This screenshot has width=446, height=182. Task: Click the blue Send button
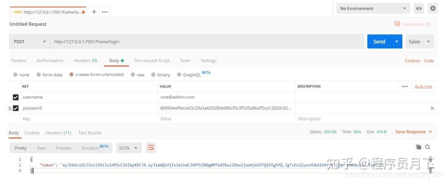point(379,41)
